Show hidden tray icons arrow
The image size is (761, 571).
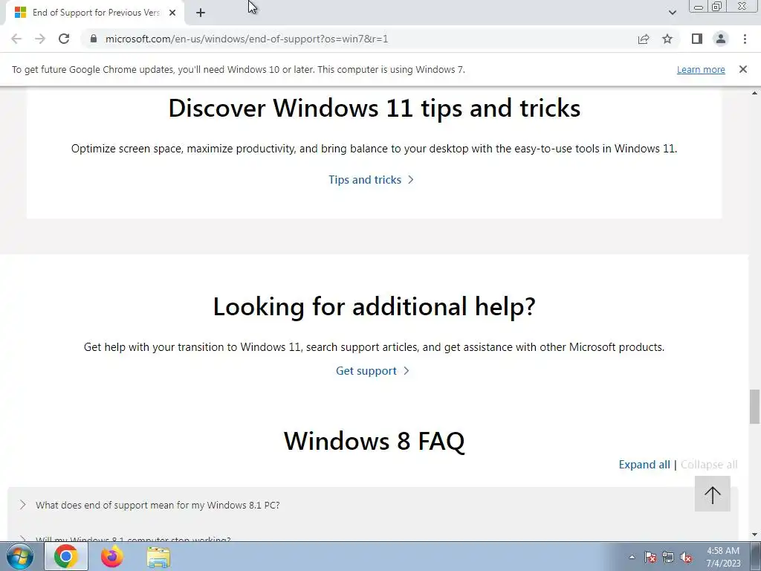(632, 558)
